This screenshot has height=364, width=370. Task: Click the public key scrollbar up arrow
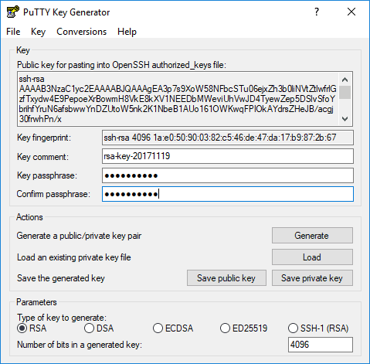click(345, 80)
